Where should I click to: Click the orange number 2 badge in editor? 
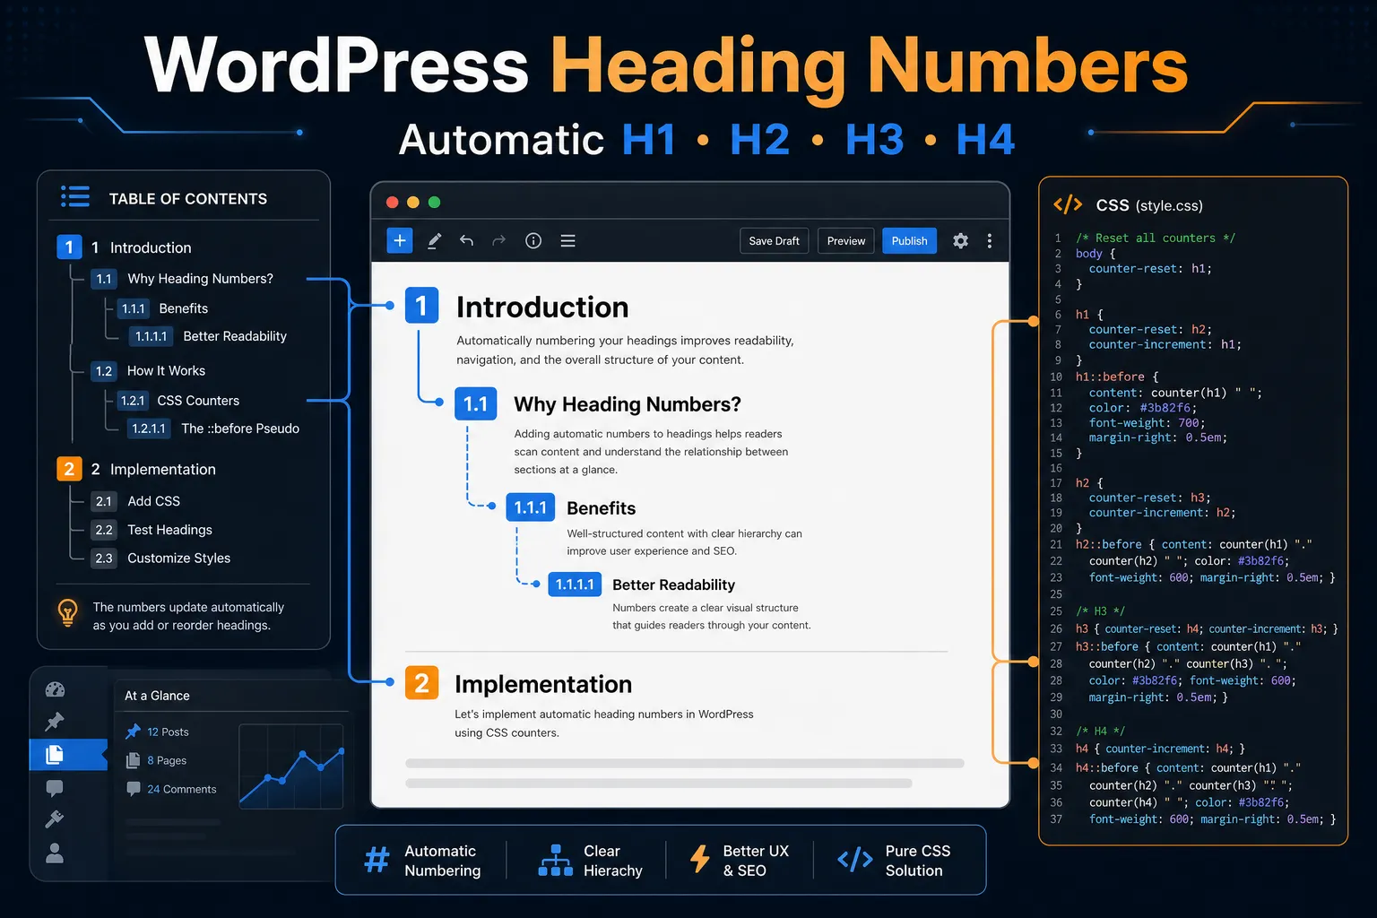421,683
